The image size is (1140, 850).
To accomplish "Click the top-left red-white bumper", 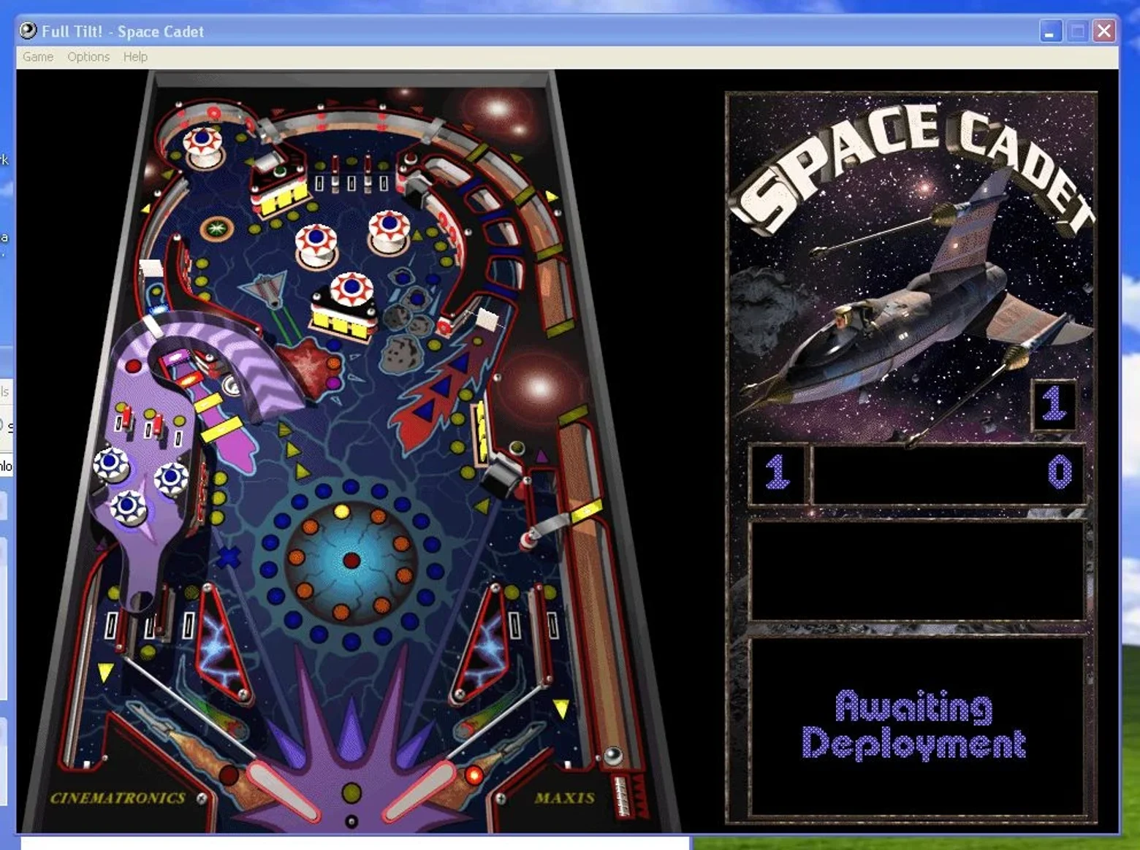I will coord(202,145).
